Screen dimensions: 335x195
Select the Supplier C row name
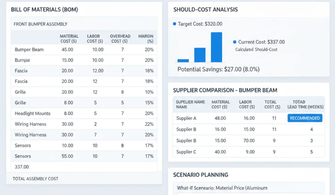[x=186, y=152]
